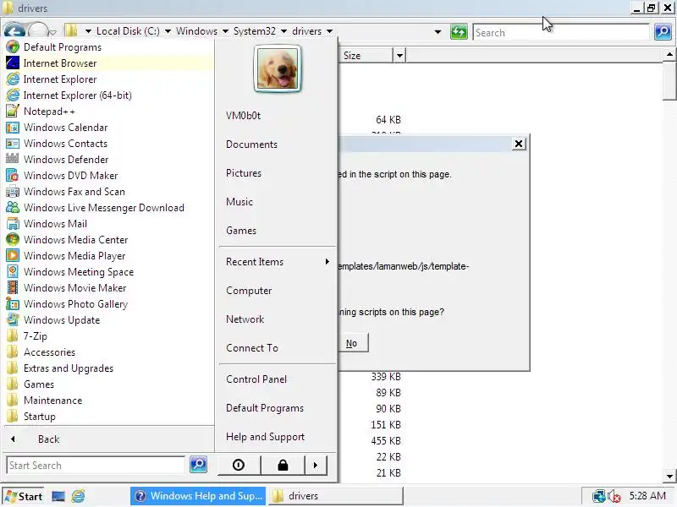Open Internet Explorer 32-bit entry
The image size is (677, 507).
pos(59,79)
